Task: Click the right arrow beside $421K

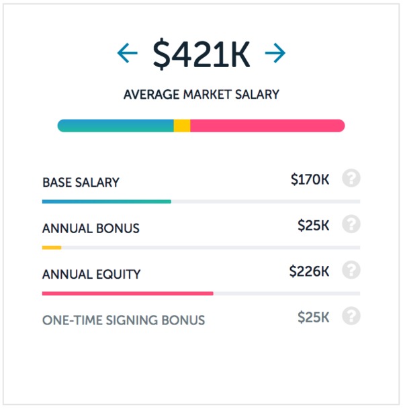Action: (275, 53)
